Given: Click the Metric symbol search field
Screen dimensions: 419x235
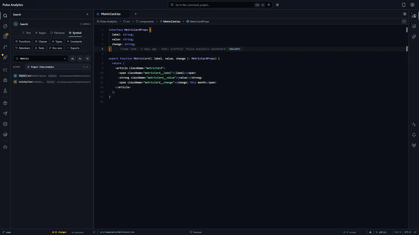Looking at the screenshot, I should pos(41,58).
